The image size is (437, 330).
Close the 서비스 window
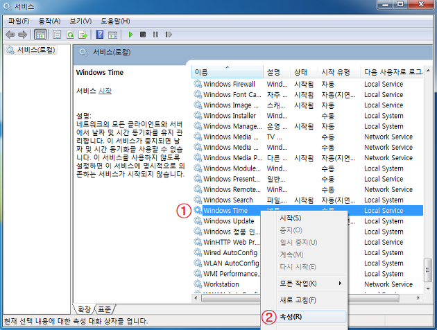pyautogui.click(x=421, y=4)
